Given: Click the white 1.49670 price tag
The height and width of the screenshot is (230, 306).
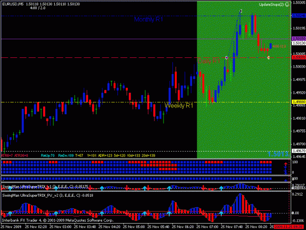Looking at the screenshot, I should point(299,151).
